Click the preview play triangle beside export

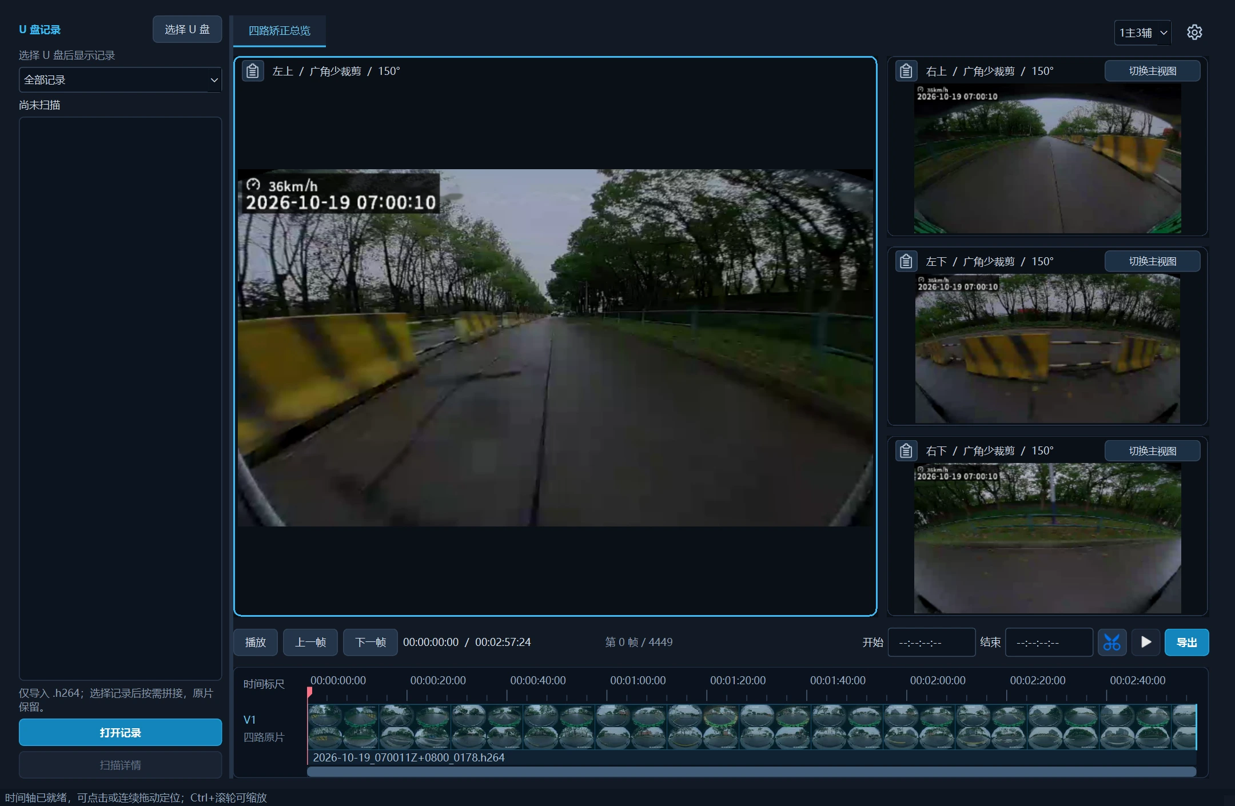point(1146,642)
